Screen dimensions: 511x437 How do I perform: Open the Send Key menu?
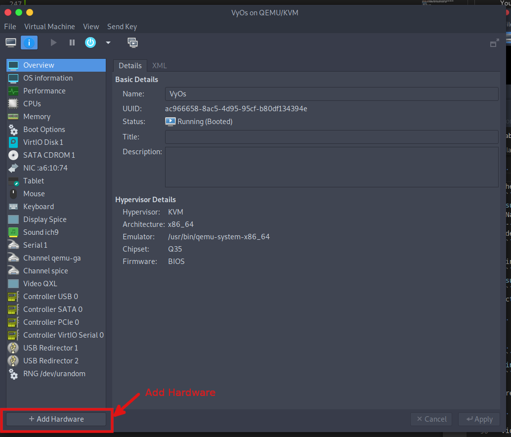(x=122, y=27)
